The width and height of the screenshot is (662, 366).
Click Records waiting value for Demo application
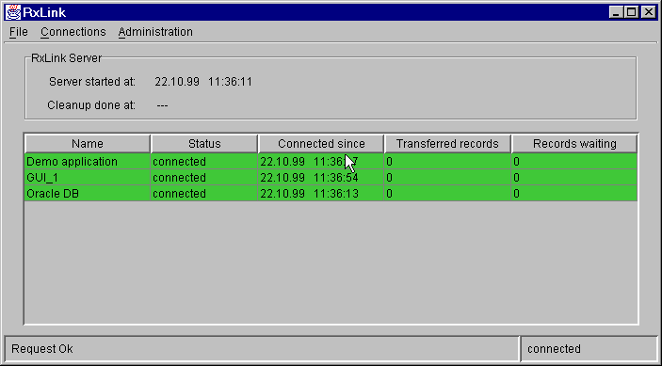pyautogui.click(x=574, y=162)
